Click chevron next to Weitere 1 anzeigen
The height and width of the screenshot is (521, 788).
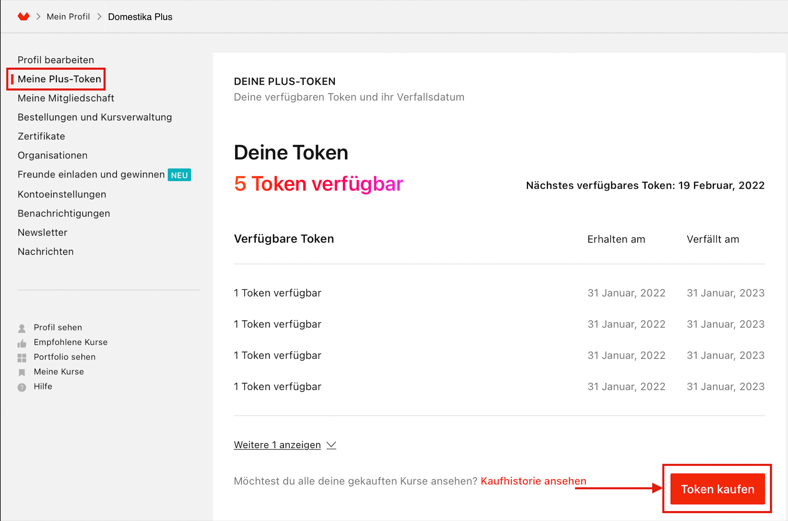coord(331,445)
